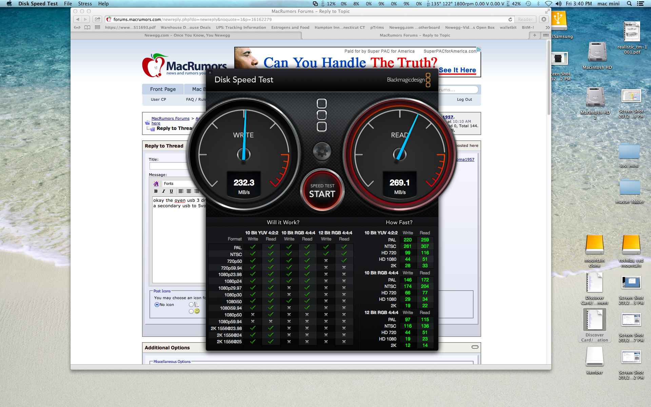Click Safari's share button

[98, 19]
